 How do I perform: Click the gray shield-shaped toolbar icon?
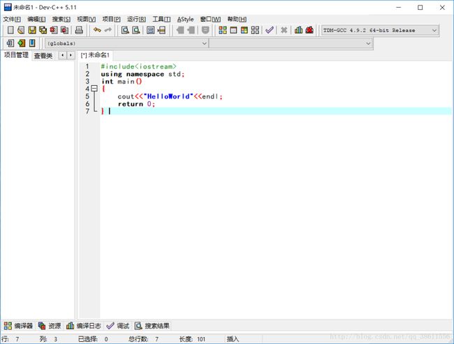click(205, 30)
